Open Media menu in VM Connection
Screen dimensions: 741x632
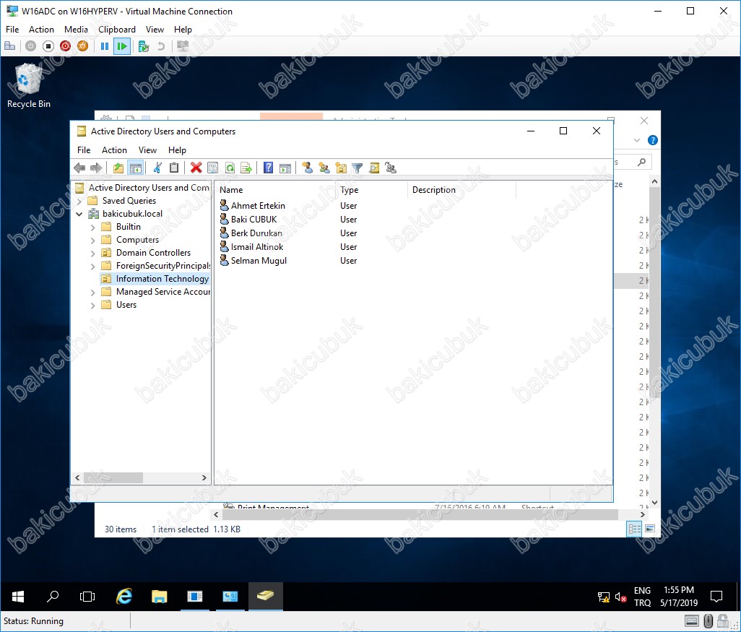pyautogui.click(x=76, y=30)
